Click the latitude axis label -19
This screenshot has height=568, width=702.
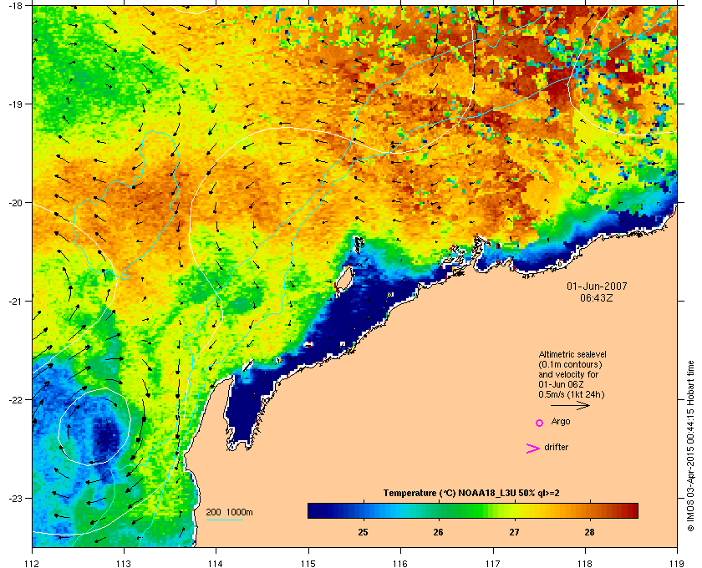coord(16,104)
